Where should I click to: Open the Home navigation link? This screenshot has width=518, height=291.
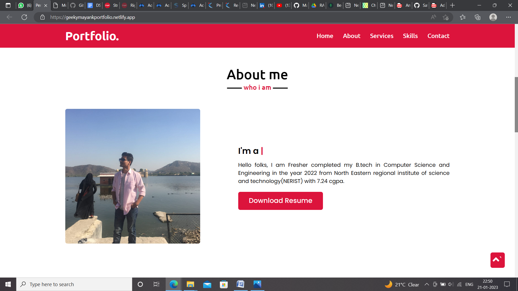pyautogui.click(x=325, y=36)
